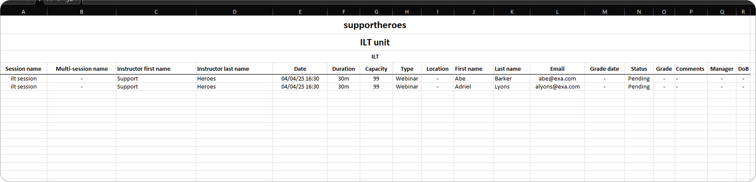Select 'ilt session' in Adriel's row
The width and height of the screenshot is (756, 182).
pos(23,87)
